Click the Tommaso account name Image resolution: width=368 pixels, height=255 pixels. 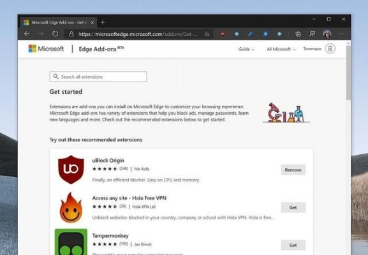tap(312, 48)
